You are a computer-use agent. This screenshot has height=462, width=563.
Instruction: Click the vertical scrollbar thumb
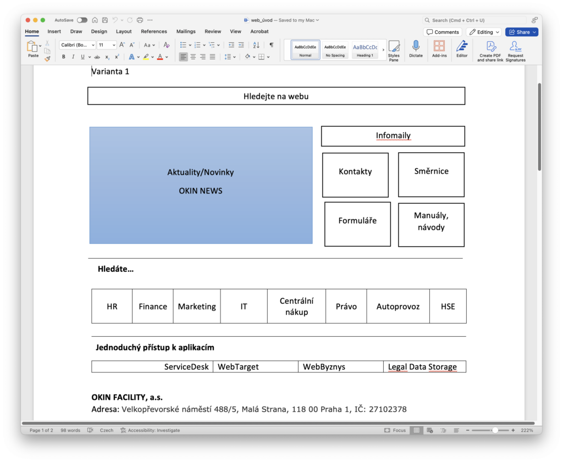click(539, 127)
